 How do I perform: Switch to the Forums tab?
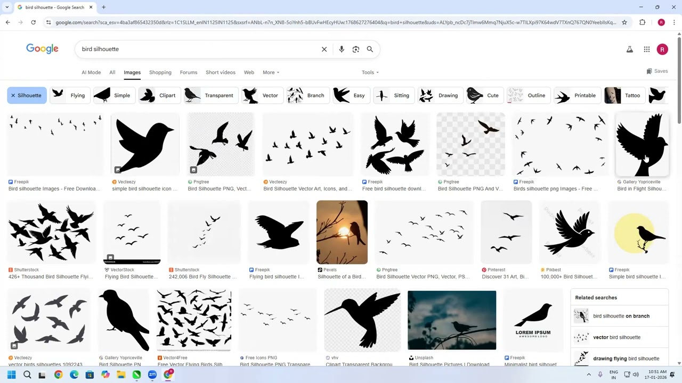[189, 72]
